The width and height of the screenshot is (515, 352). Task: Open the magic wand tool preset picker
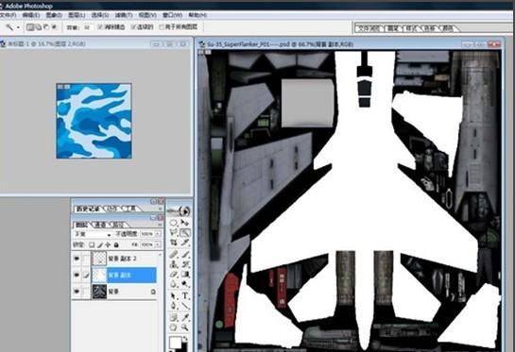point(12,27)
